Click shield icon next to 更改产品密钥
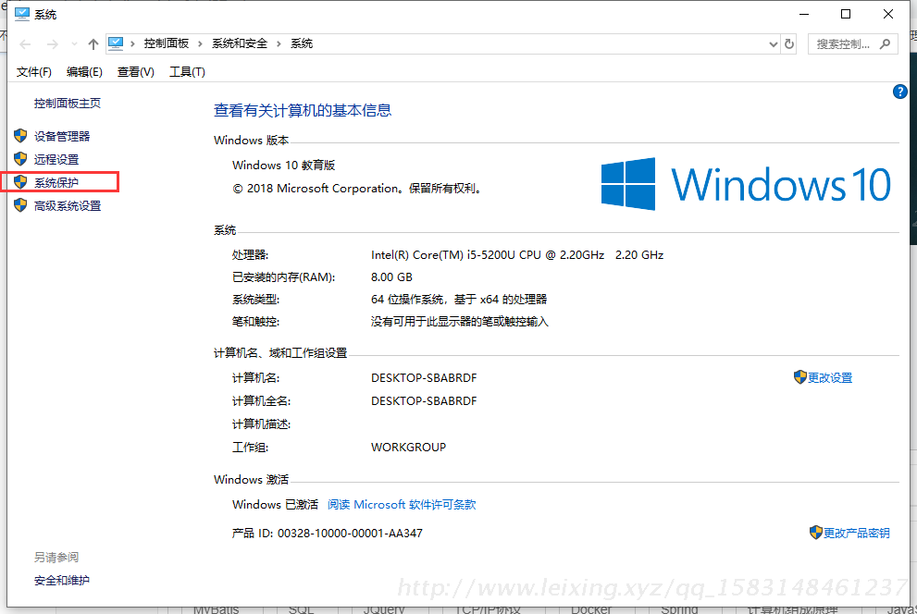 click(x=816, y=533)
